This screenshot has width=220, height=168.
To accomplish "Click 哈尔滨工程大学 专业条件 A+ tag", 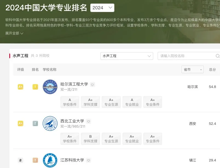I will pyautogui.click(x=153, y=102).
